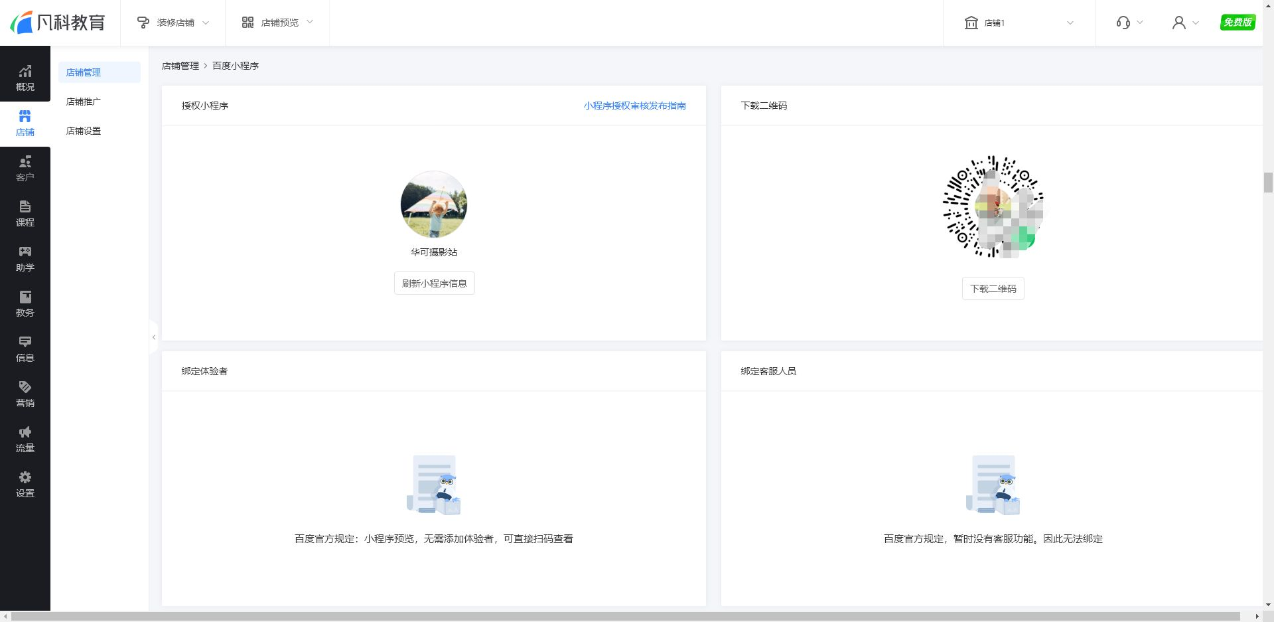
Task: Collapse the submenu panel with the arrow handle
Action: point(154,337)
